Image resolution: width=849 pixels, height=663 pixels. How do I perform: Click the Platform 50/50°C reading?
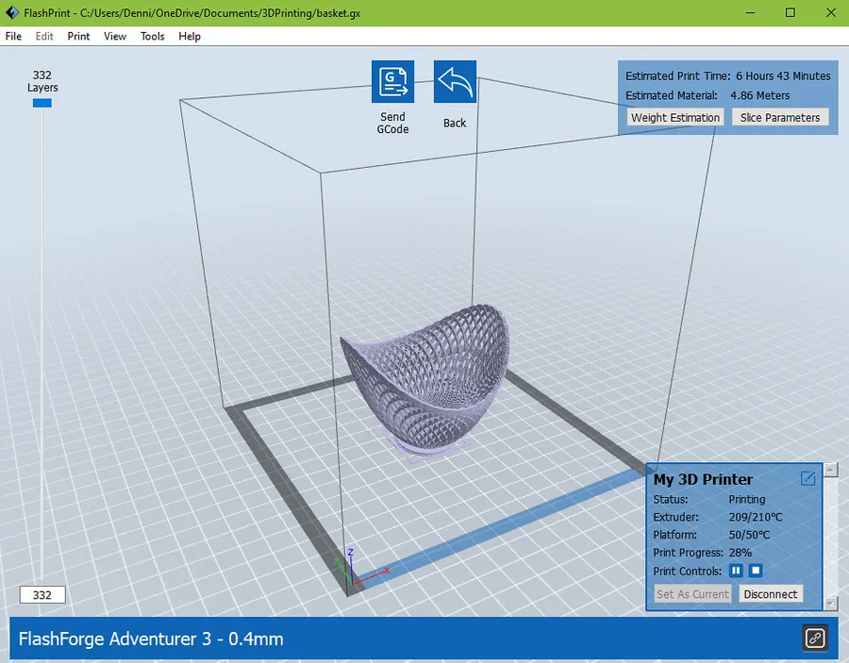(749, 535)
